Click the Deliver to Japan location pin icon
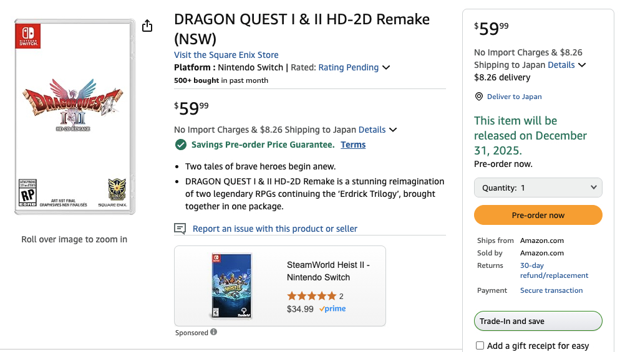 tap(479, 97)
